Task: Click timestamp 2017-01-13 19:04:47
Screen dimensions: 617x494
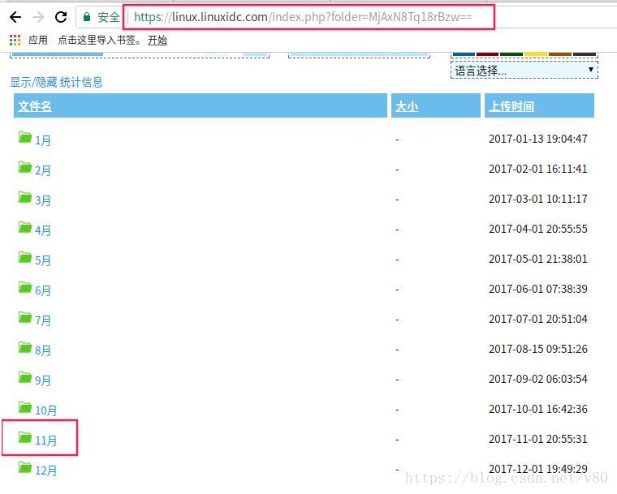Action: tap(538, 139)
